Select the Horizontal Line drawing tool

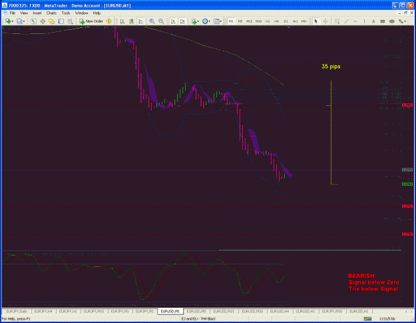click(x=355, y=21)
